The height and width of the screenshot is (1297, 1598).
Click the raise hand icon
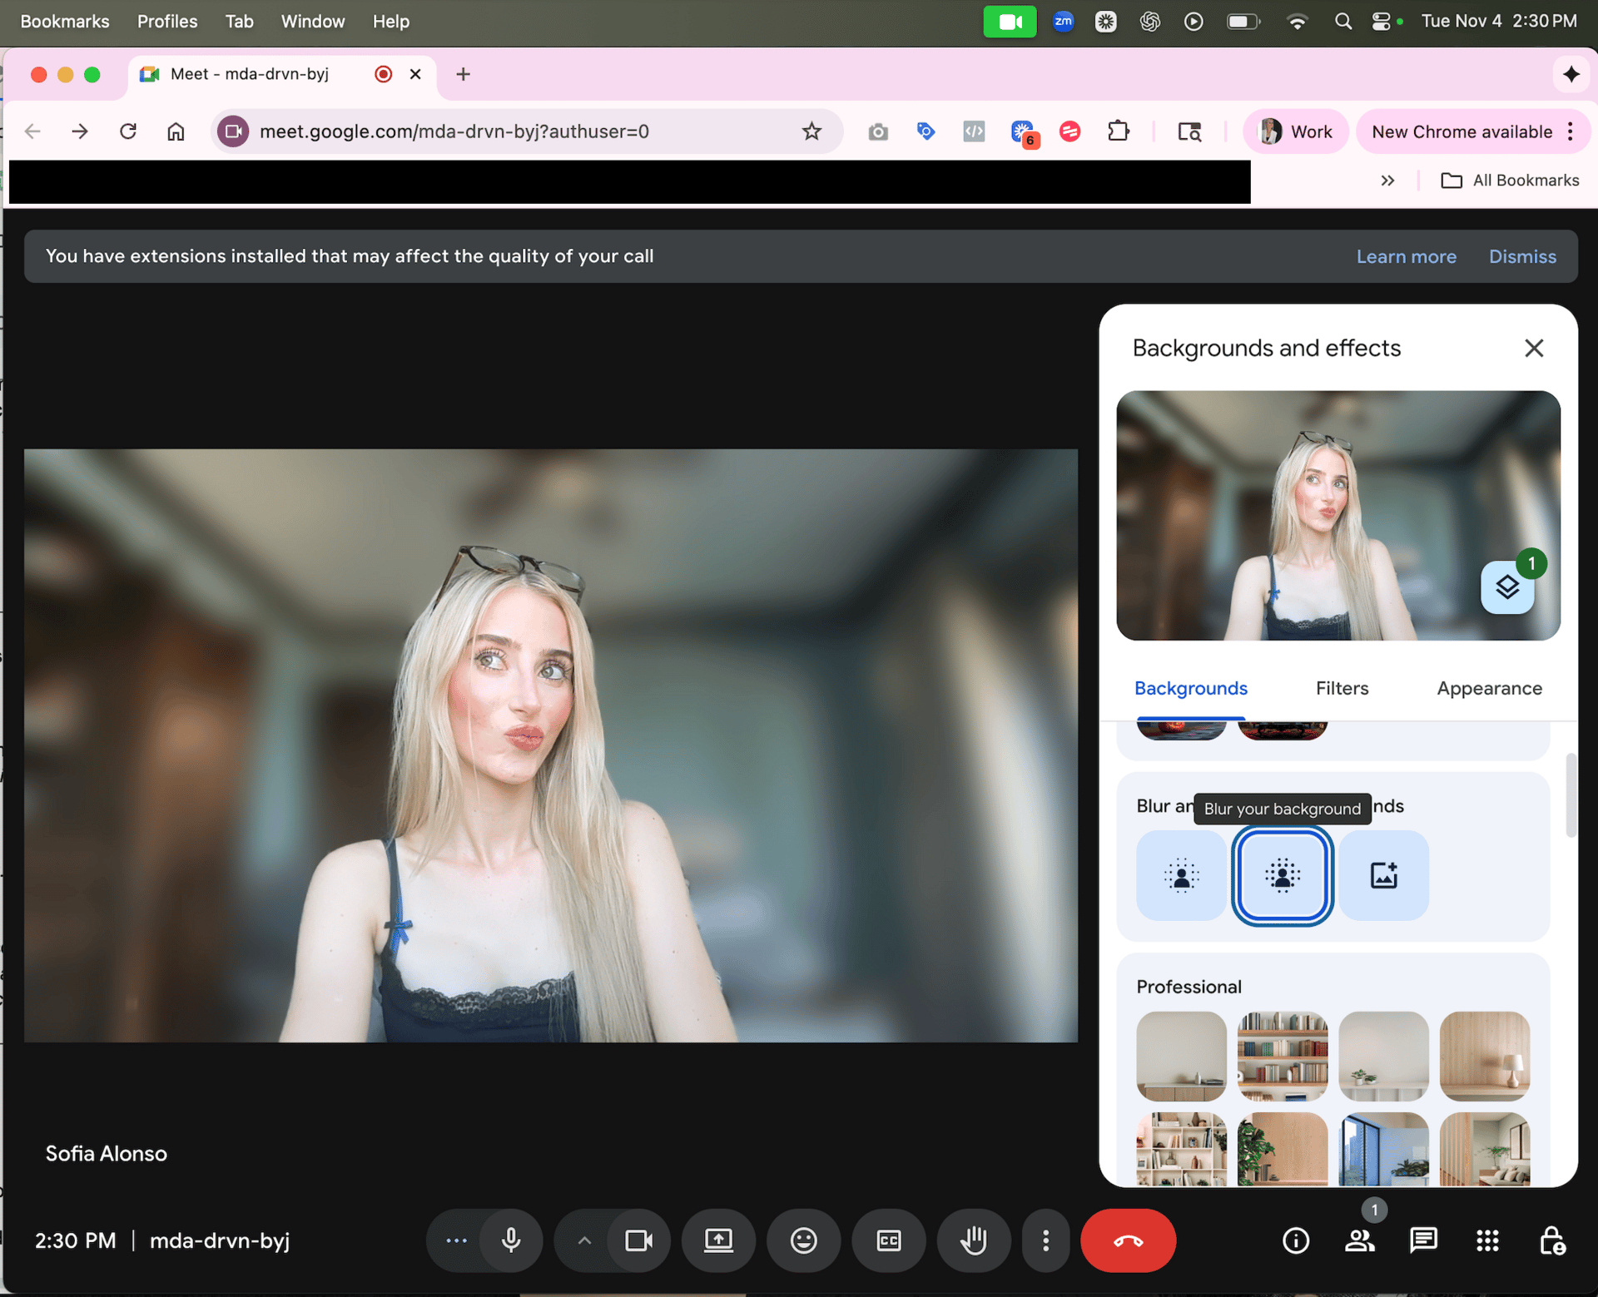click(973, 1240)
